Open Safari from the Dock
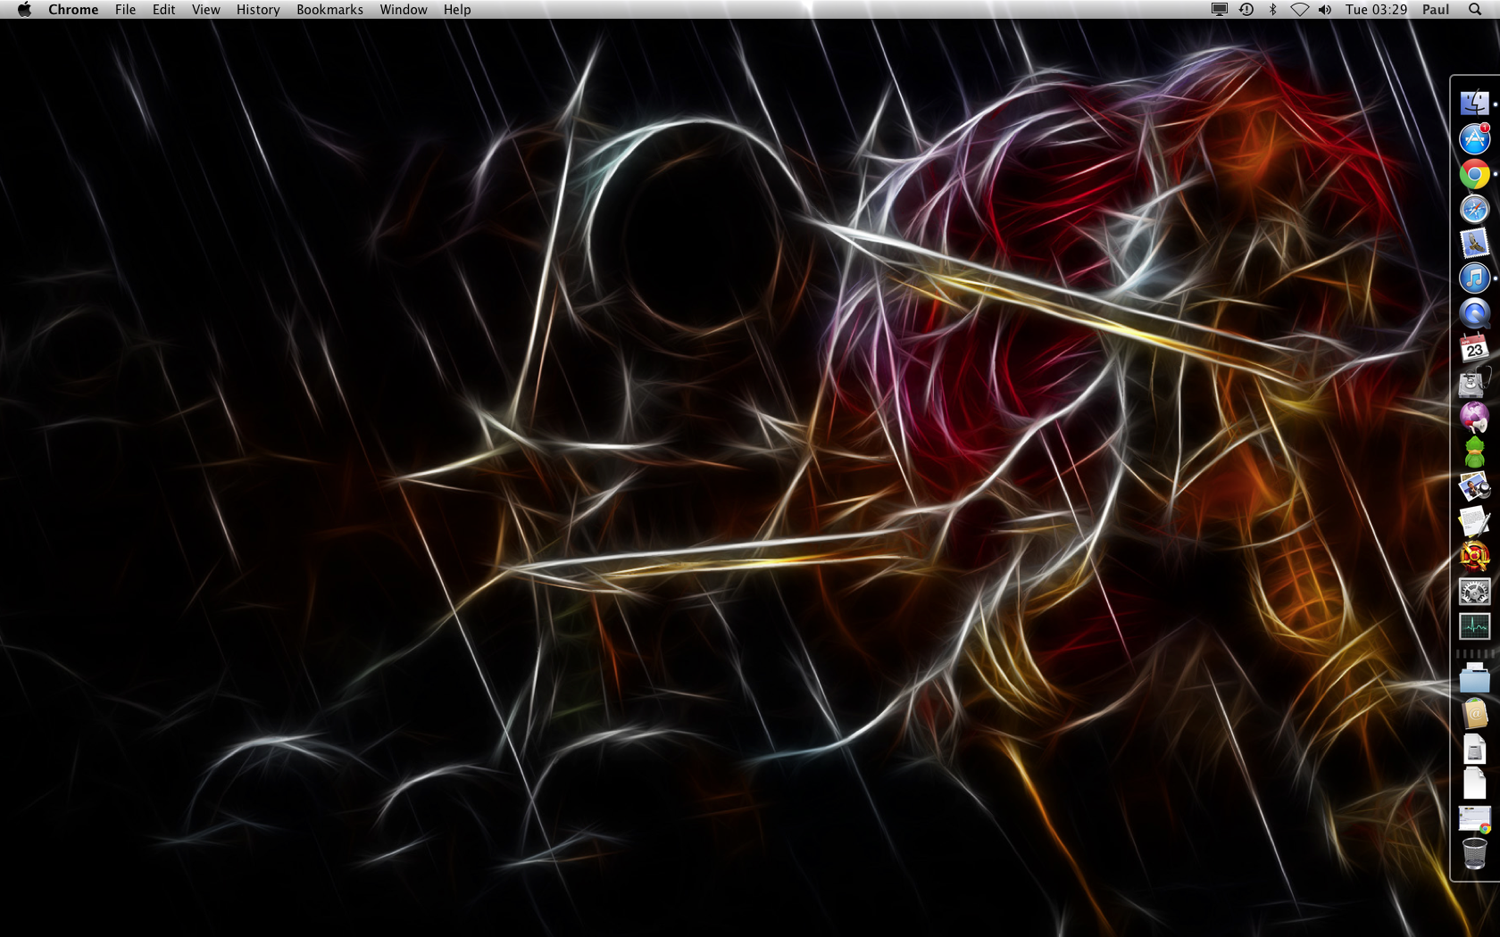 (x=1474, y=209)
